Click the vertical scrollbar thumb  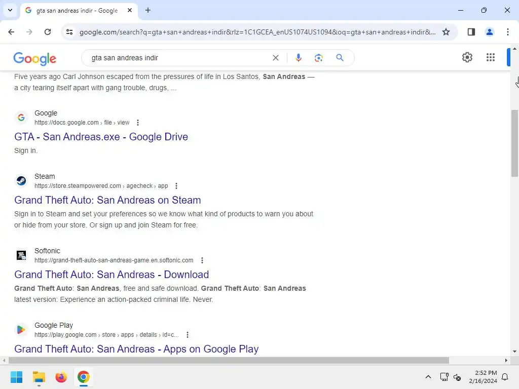[514, 143]
